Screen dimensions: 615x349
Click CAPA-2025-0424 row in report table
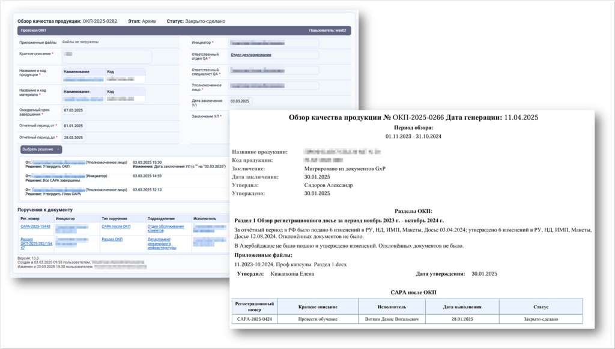pyautogui.click(x=255, y=319)
